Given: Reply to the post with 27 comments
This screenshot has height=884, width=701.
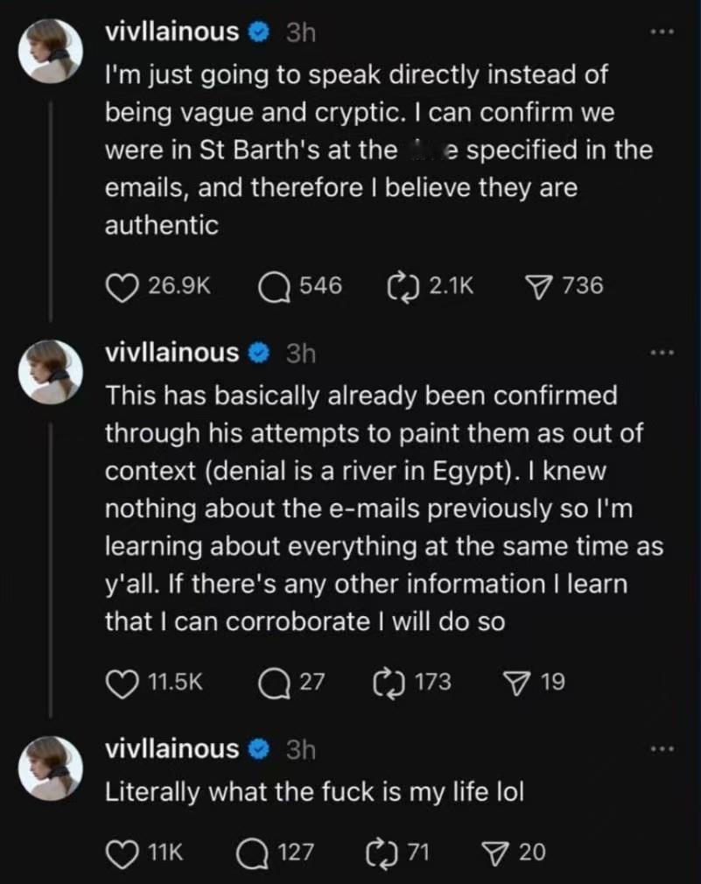Looking at the screenshot, I should pos(275,683).
